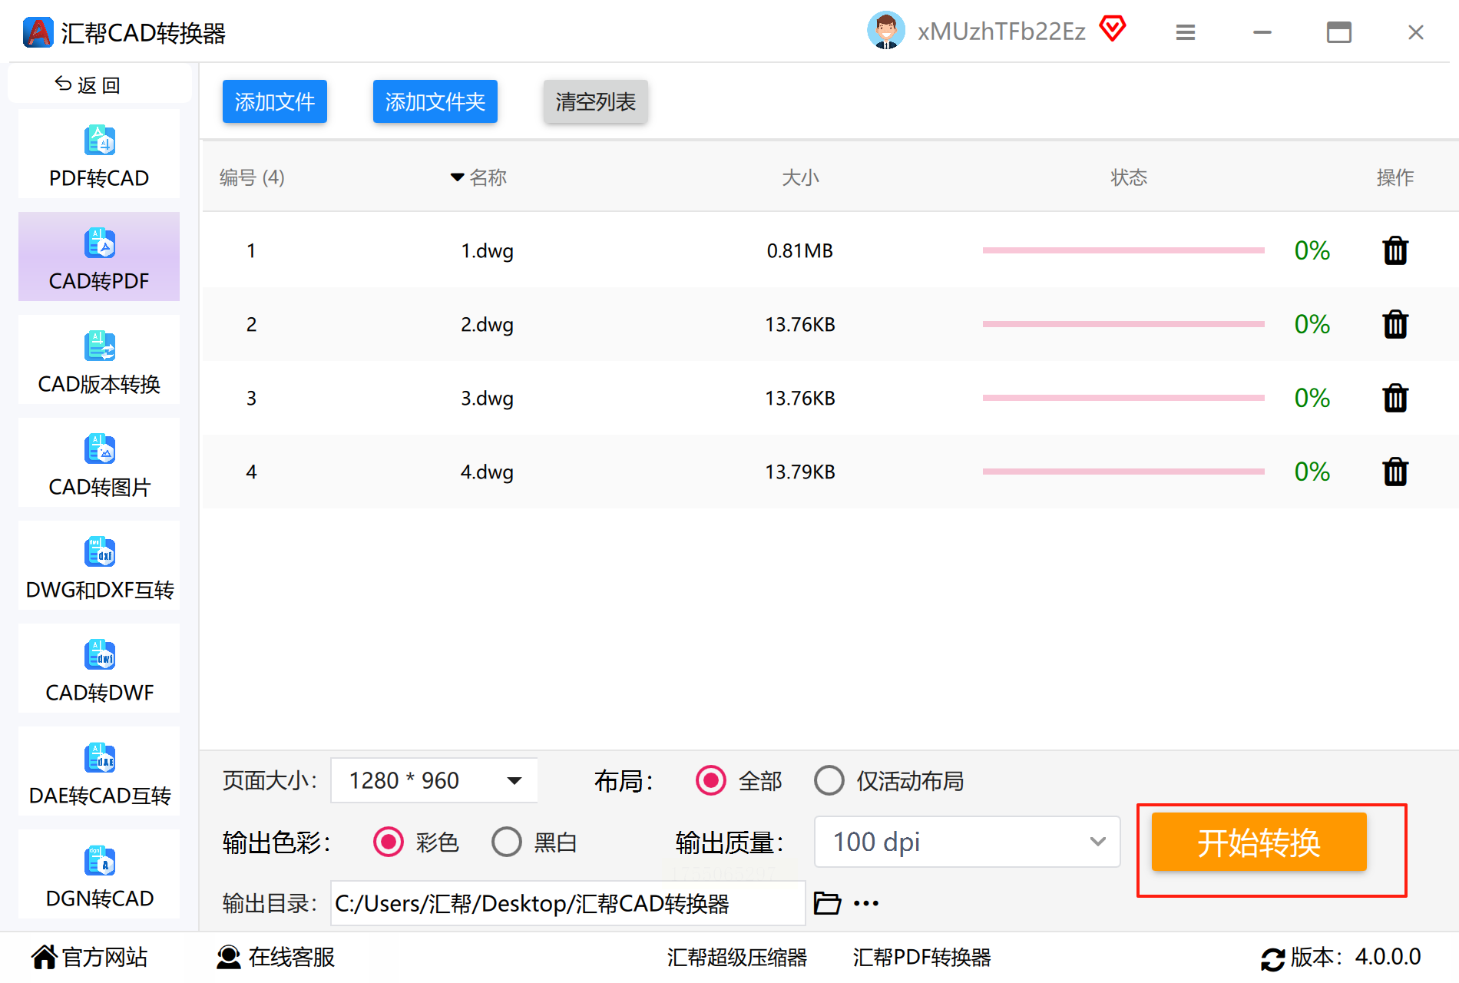Viewport: 1459px width, 983px height.
Task: Sort list by 名称 column arrow
Action: click(458, 177)
